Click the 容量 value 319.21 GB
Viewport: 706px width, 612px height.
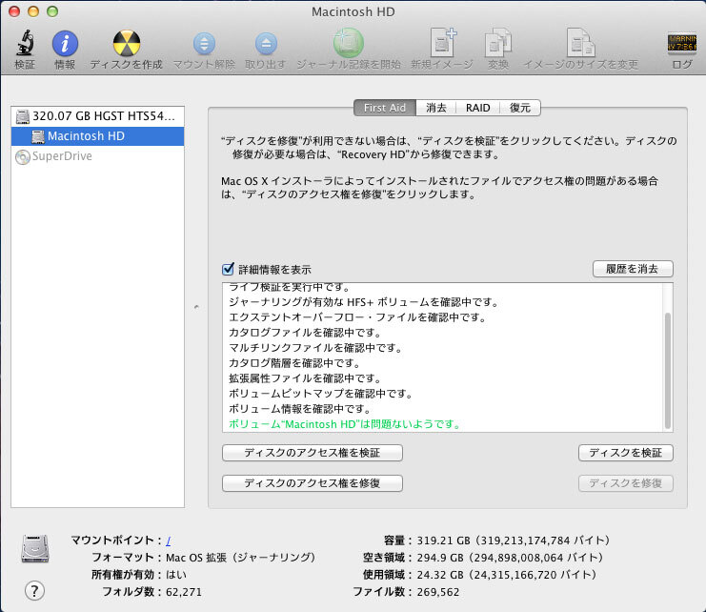click(x=514, y=541)
